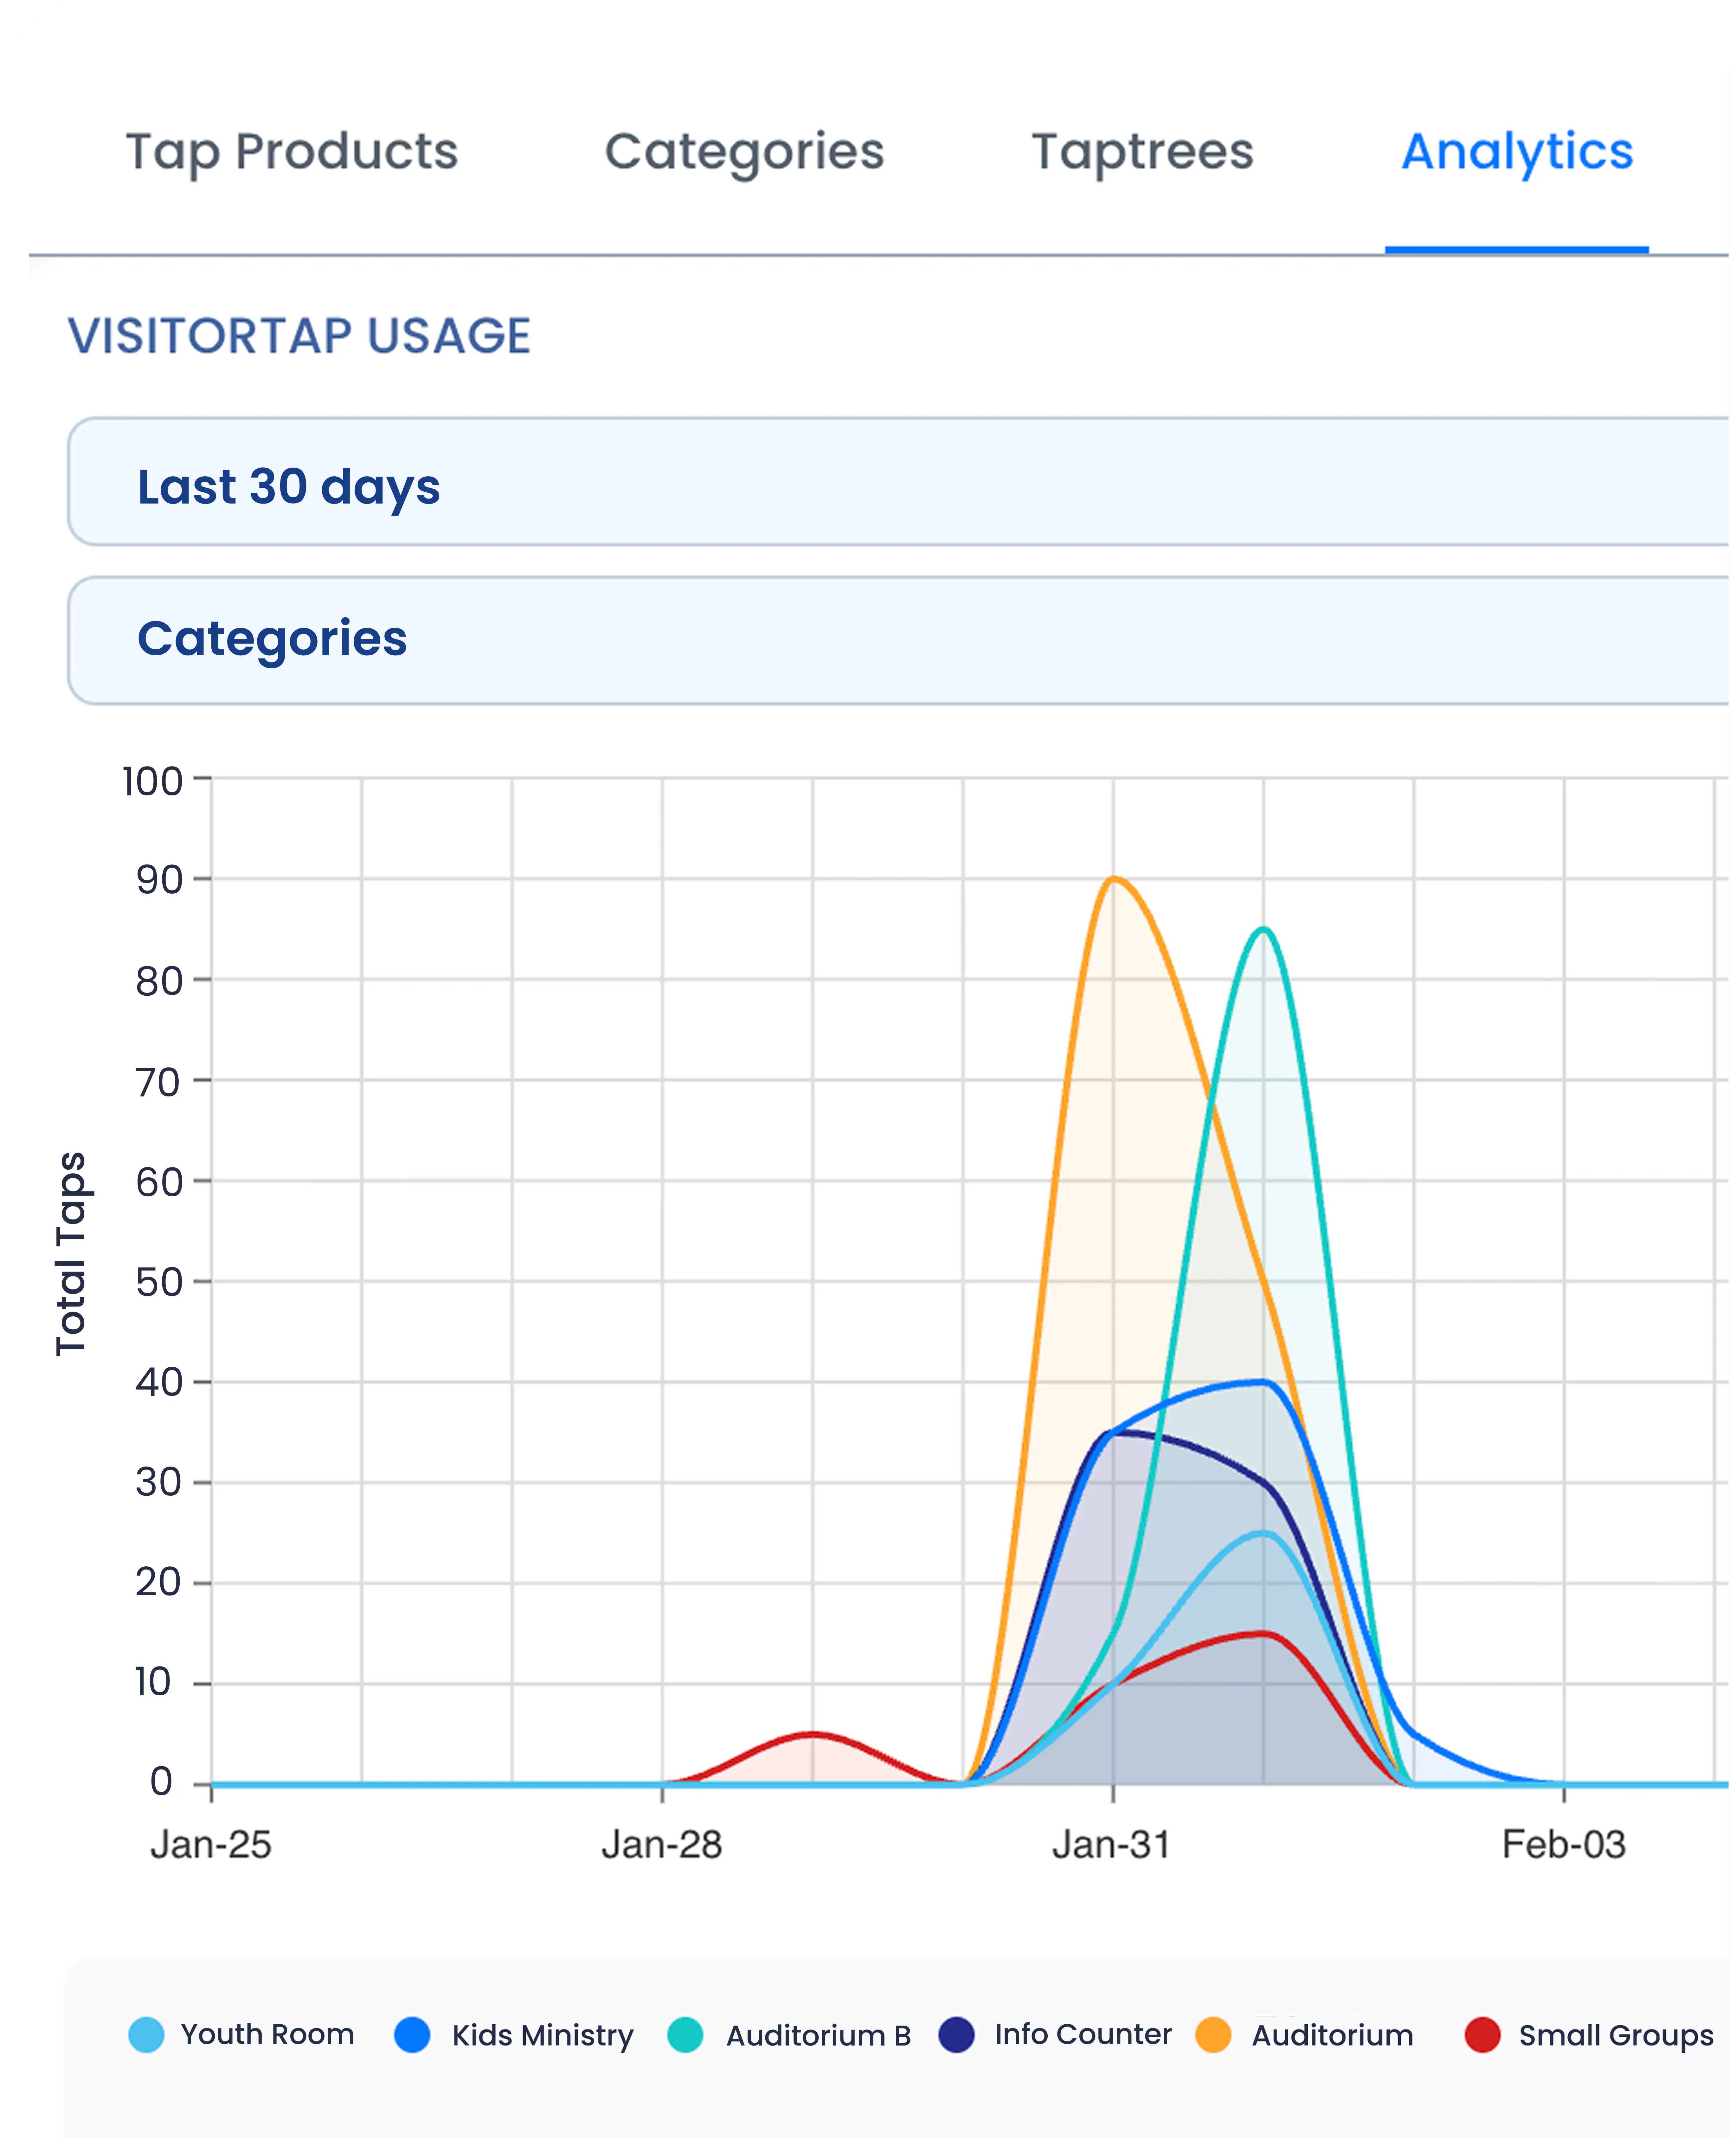The width and height of the screenshot is (1736, 2139).
Task: Click the Youth Room legend color dot
Action: tap(146, 2035)
